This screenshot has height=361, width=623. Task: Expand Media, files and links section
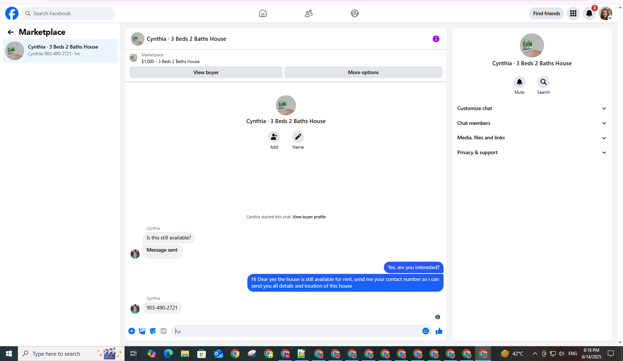(x=532, y=138)
